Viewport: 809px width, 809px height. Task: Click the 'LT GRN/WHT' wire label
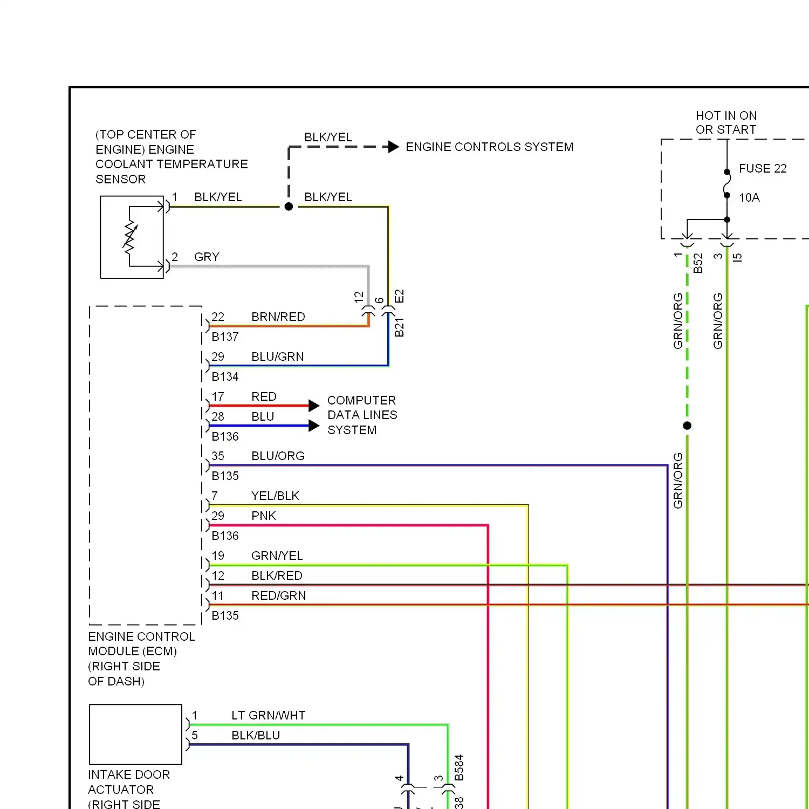(269, 715)
